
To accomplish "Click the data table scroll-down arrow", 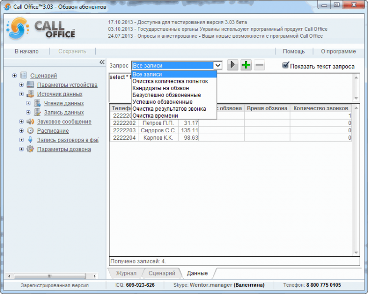I will click(356, 252).
